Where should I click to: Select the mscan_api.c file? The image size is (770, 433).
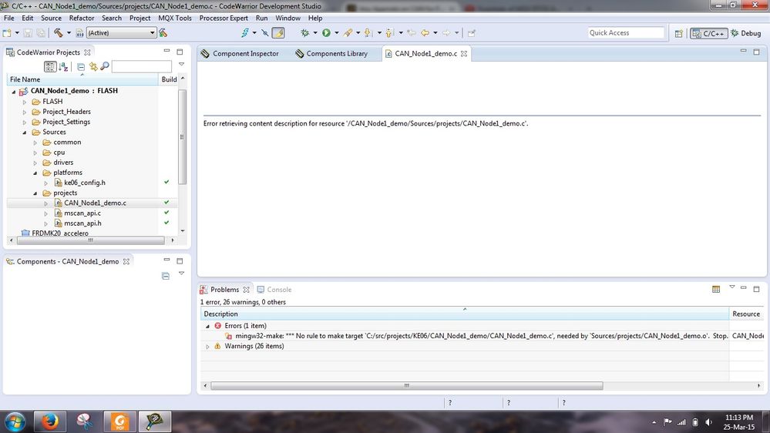click(x=82, y=213)
